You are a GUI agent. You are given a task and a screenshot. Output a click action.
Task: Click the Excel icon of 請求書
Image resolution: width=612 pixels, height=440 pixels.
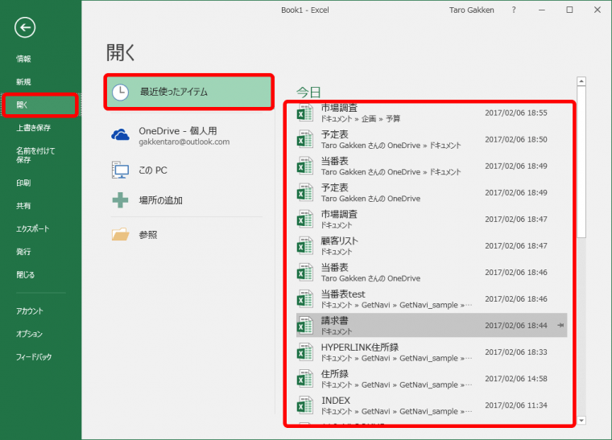pos(305,326)
